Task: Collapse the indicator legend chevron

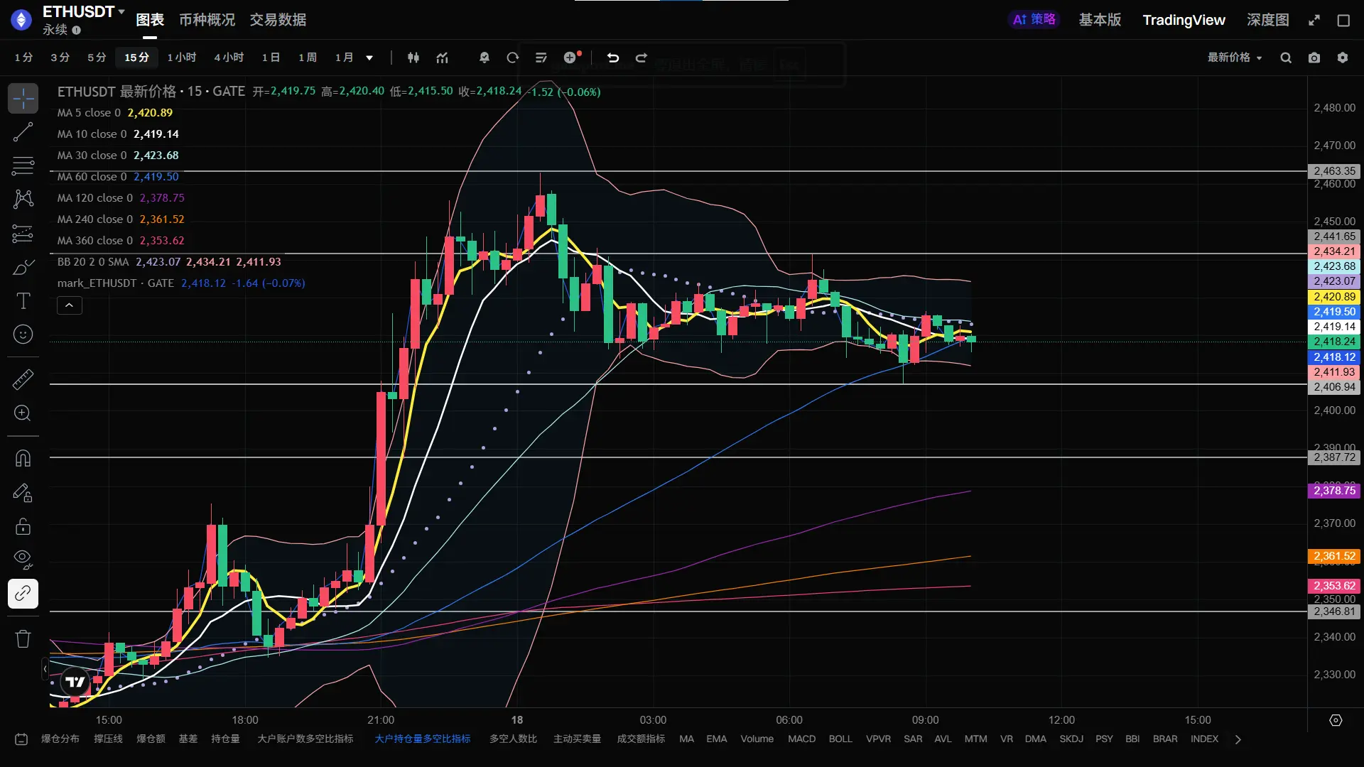Action: click(x=70, y=305)
